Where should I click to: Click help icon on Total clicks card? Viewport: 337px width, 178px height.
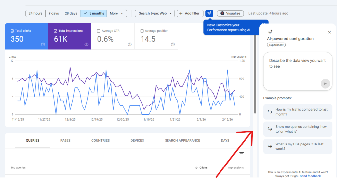pyautogui.click(x=43, y=44)
